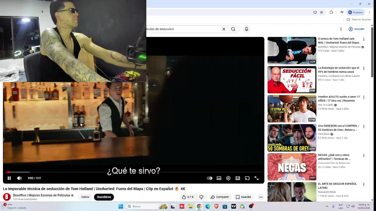Screen dimensions: 376x211
Task: Open Google Chrome from the taskbar
Action: point(199,206)
